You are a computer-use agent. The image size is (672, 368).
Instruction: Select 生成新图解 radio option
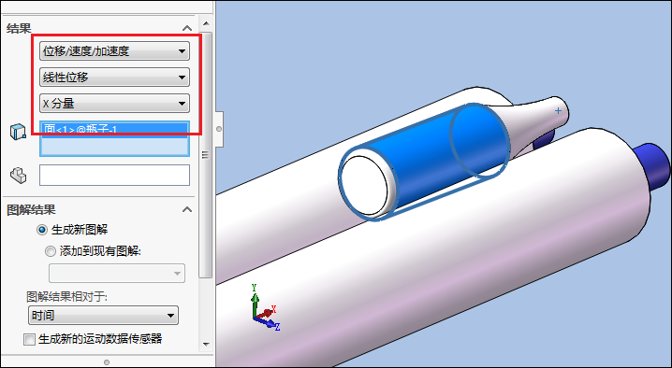pos(41,230)
